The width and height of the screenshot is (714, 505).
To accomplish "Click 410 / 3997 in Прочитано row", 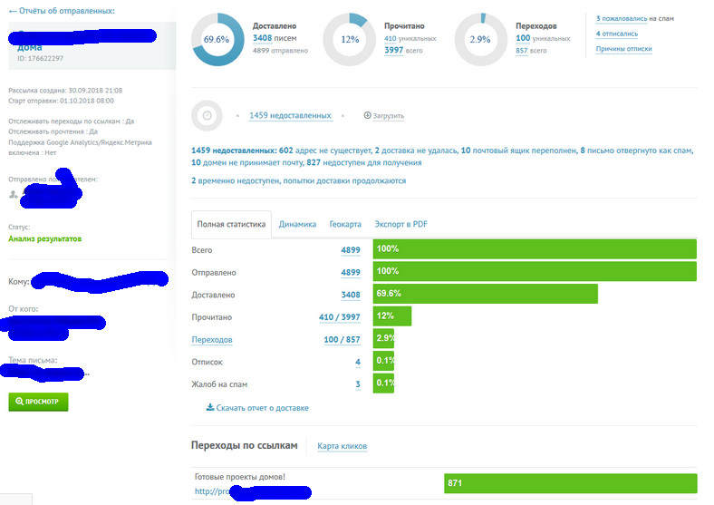I will tap(339, 316).
